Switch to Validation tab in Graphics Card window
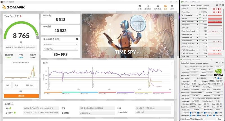This screenshot has width=225, height=121. (x=206, y=63)
